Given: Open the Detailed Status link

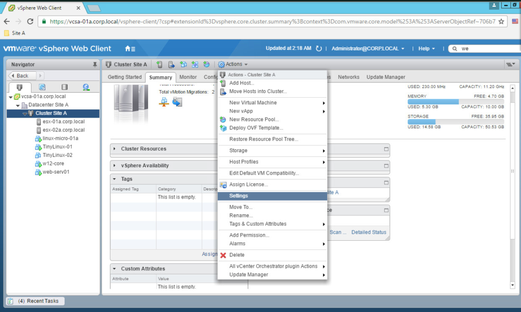Looking at the screenshot, I should coord(369,232).
